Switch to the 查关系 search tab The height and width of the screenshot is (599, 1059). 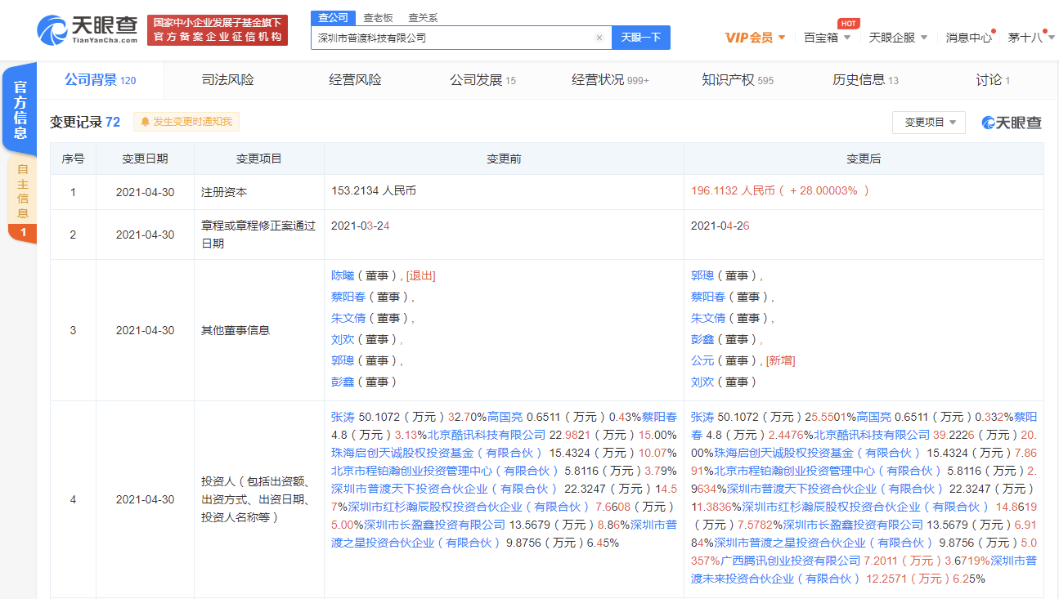(423, 17)
